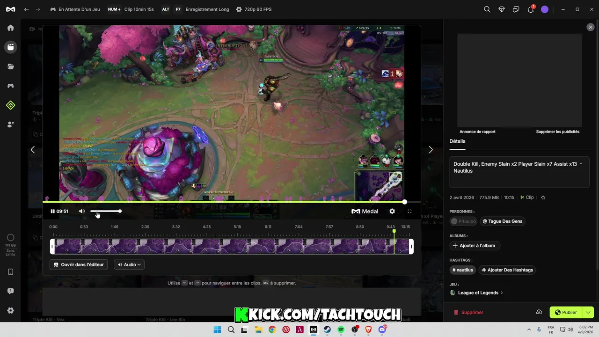Click Annonce de rapport link
This screenshot has width=599, height=337.
[x=477, y=132]
